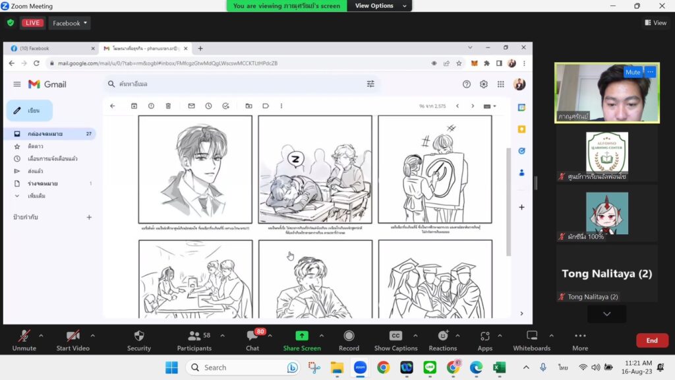Screen dimensions: 675x380
Task: Click Show Captions CC icon
Action: 396,336
